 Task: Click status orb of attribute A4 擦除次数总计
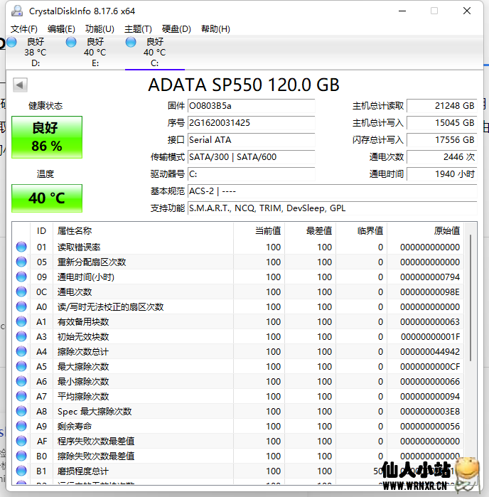pyautogui.click(x=21, y=351)
